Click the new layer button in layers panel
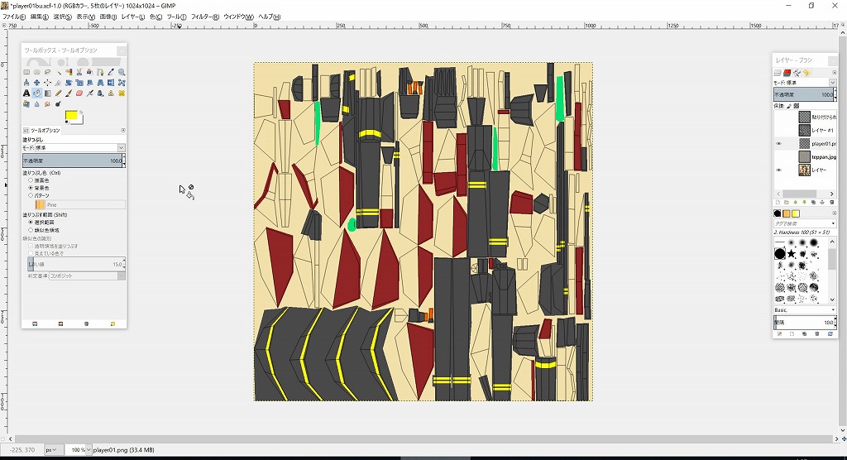The height and width of the screenshot is (460, 847). coord(778,202)
